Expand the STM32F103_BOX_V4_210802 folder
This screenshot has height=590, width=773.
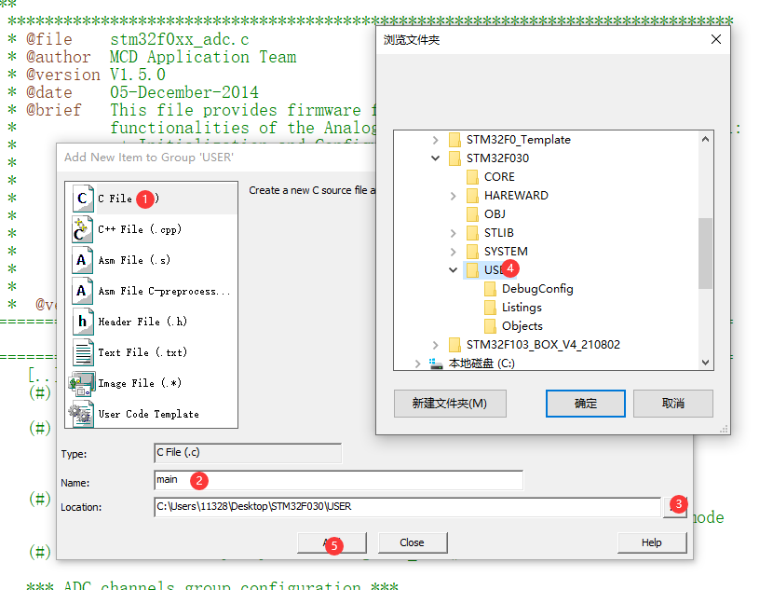434,344
